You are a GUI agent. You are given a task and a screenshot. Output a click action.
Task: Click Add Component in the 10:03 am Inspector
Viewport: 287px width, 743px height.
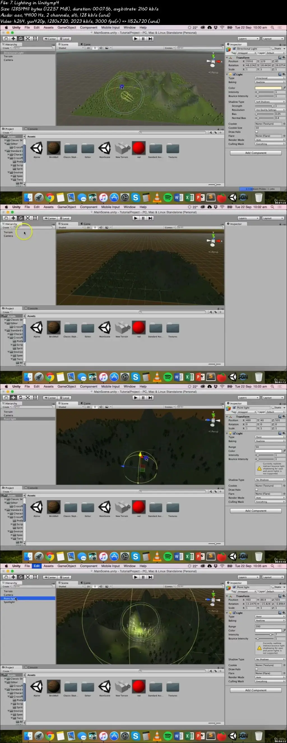click(256, 511)
